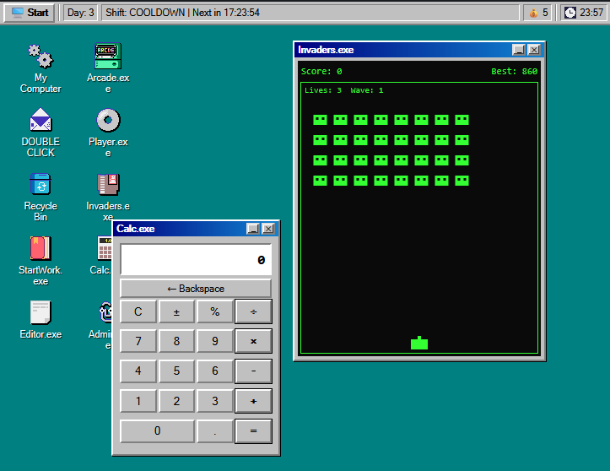Click the player ship in Invaders

coord(419,343)
